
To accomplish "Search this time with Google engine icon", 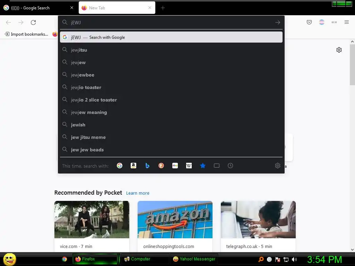I will click(x=120, y=166).
